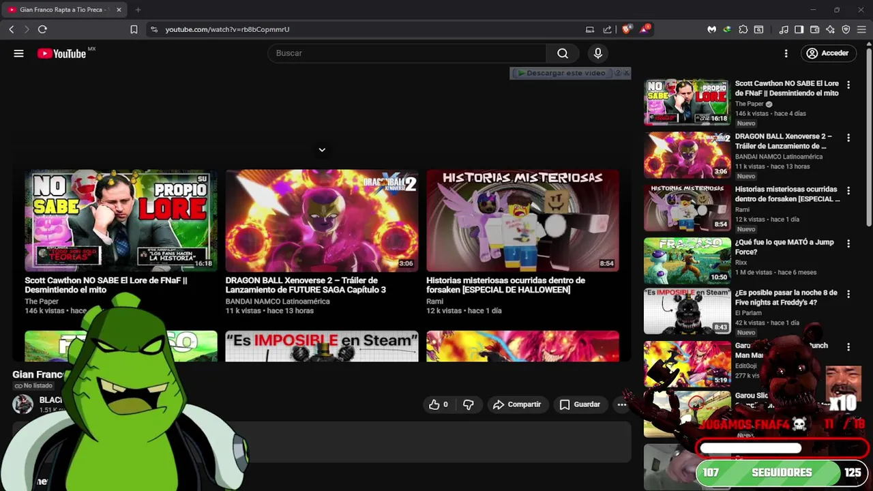Click the Guardar save button
This screenshot has height=491, width=873.
click(x=580, y=404)
